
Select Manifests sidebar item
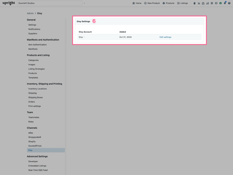tap(33, 49)
